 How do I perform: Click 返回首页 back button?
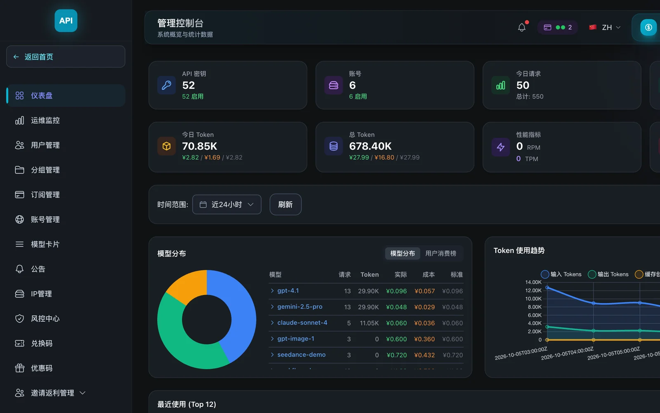coord(66,57)
